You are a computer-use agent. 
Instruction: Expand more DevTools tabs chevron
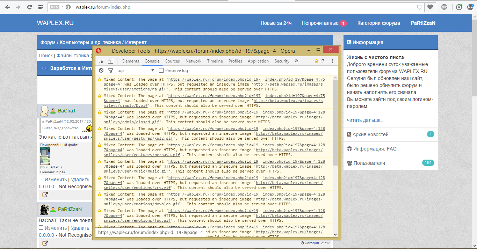(x=296, y=61)
